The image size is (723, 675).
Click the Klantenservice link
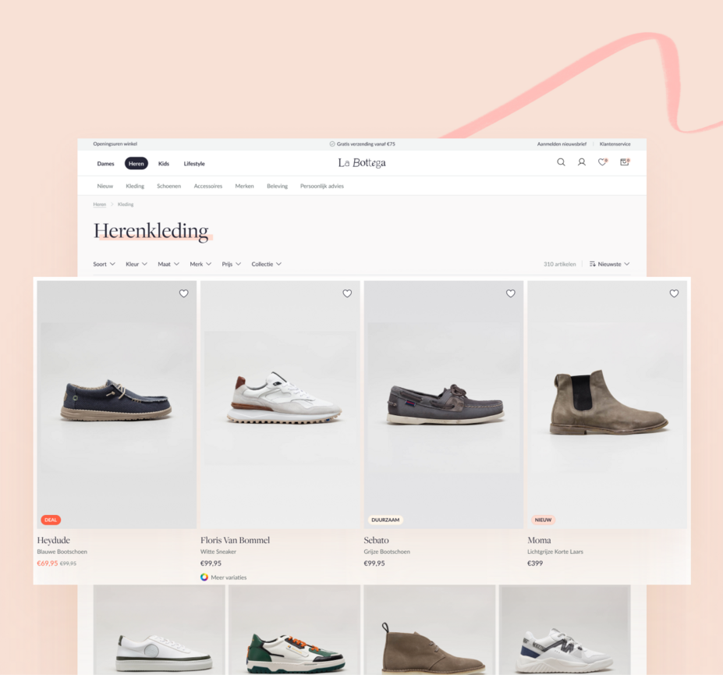click(x=615, y=144)
